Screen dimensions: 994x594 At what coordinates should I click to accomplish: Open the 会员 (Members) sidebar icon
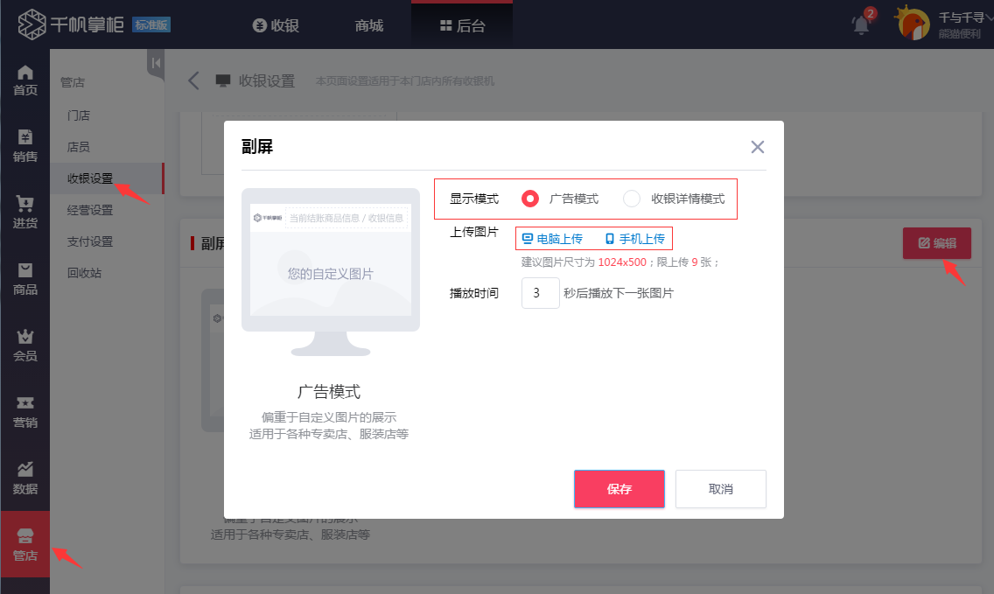(x=25, y=344)
